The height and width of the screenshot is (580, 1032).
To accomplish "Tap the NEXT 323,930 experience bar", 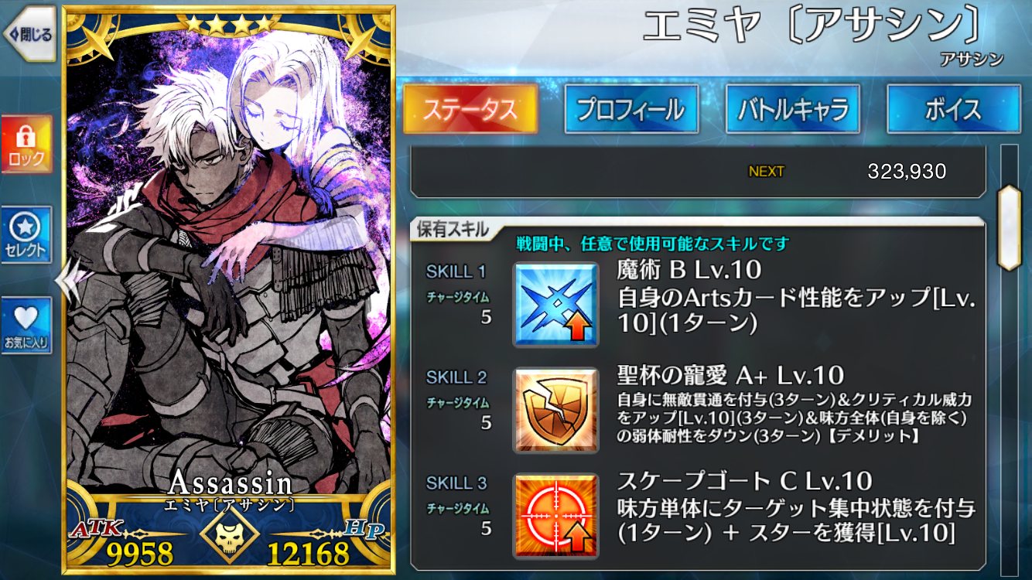I will (x=698, y=171).
